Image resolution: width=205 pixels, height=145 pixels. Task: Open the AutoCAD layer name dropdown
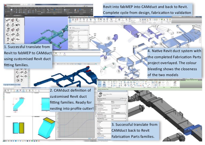click(x=59, y=9)
